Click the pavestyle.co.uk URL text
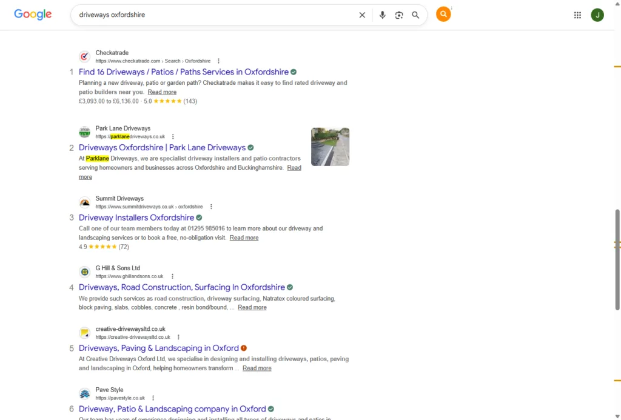This screenshot has height=420, width=621. tap(120, 398)
